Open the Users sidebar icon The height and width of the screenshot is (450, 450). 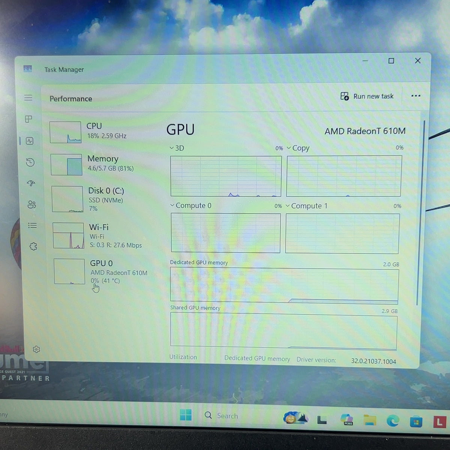(32, 204)
